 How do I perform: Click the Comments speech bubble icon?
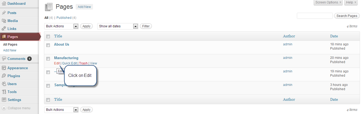(x=4, y=59)
